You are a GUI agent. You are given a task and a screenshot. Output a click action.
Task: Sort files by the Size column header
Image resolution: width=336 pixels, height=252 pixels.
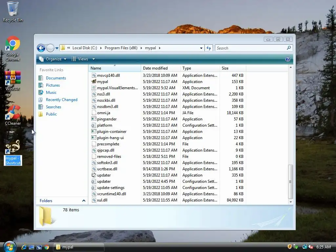(x=233, y=68)
